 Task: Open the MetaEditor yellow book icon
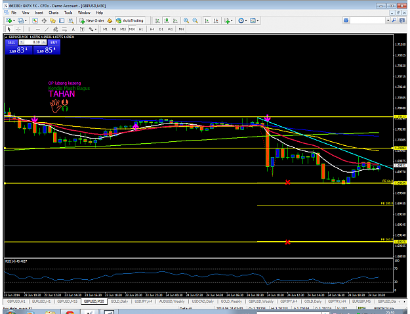click(110, 20)
